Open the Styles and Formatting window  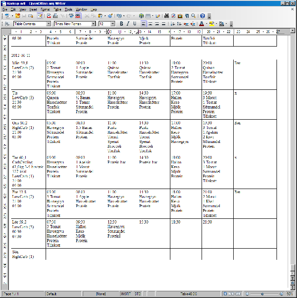coord(7,24)
